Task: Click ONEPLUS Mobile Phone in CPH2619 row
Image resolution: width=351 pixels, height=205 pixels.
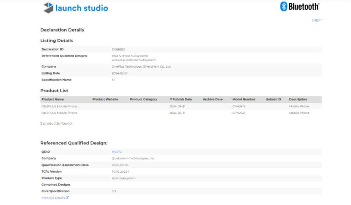Action: coord(59,106)
